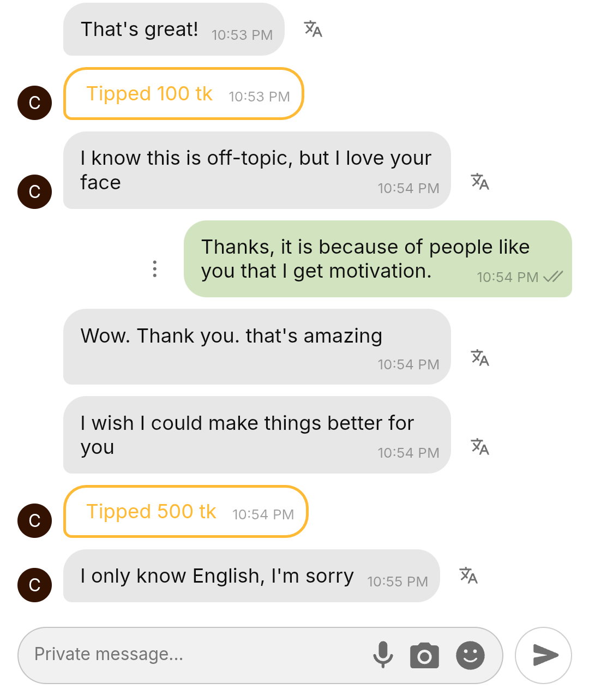Open the camera to attach photo

pyautogui.click(x=424, y=655)
